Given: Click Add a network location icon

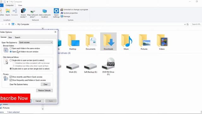Looking at the screenshot, I should pos(45,11).
